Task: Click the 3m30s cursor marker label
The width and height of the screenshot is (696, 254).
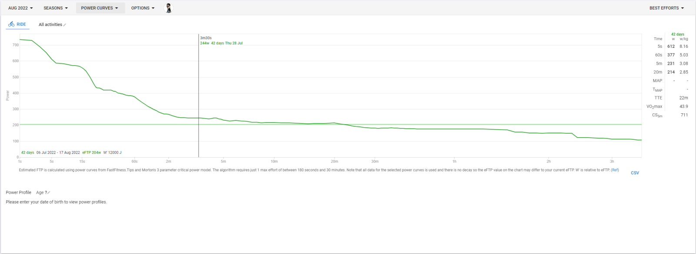Action: (206, 38)
